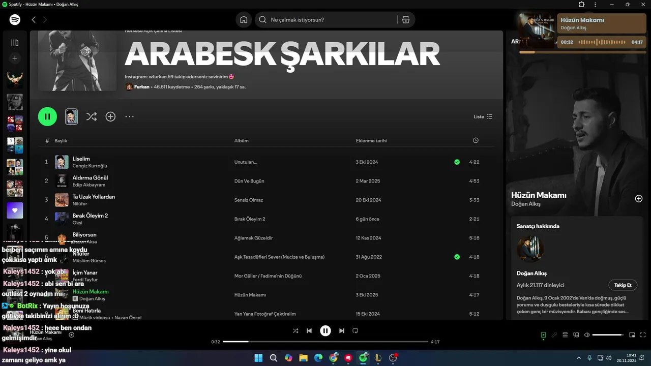651x366 pixels.
Task: Toggle shuffle in bottom player controls
Action: pos(295,331)
